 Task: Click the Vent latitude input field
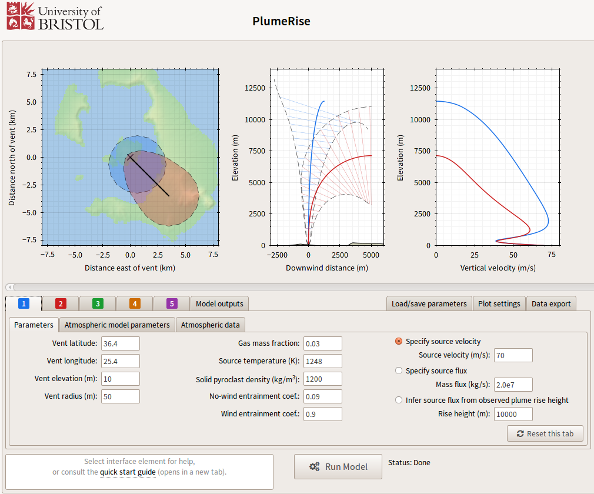[x=120, y=343]
